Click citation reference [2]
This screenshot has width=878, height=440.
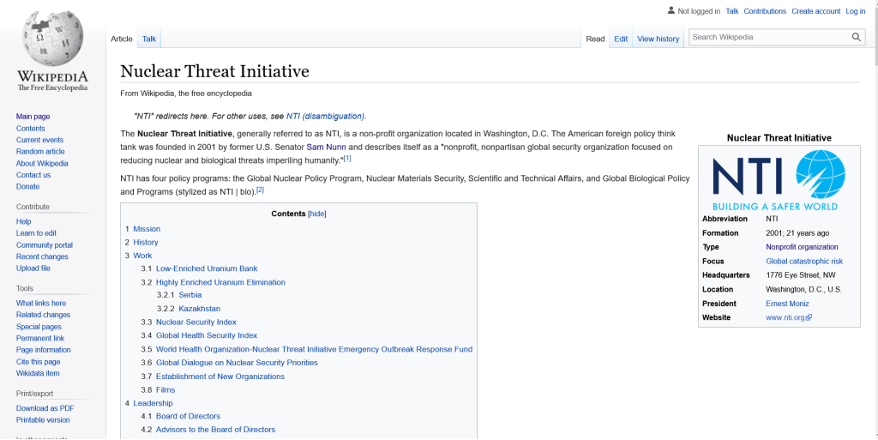click(x=260, y=190)
